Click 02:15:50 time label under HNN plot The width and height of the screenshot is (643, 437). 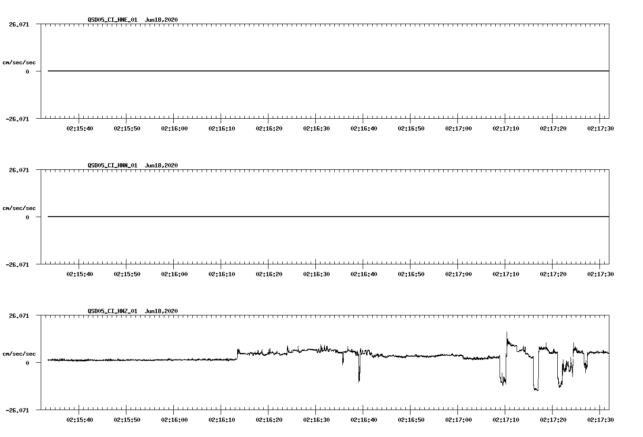click(x=127, y=274)
